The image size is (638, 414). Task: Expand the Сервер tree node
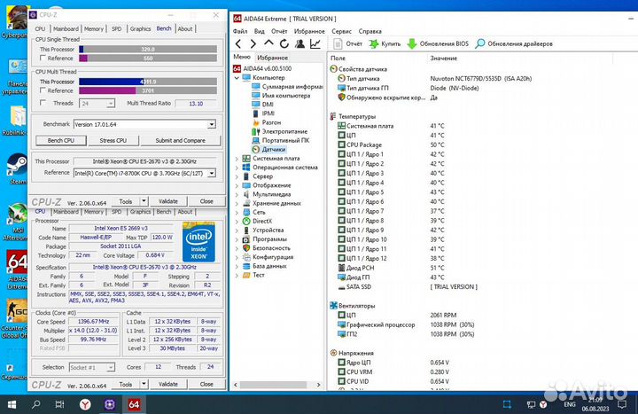237,176
